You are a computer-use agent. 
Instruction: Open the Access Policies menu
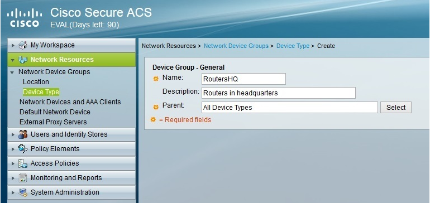coord(71,163)
